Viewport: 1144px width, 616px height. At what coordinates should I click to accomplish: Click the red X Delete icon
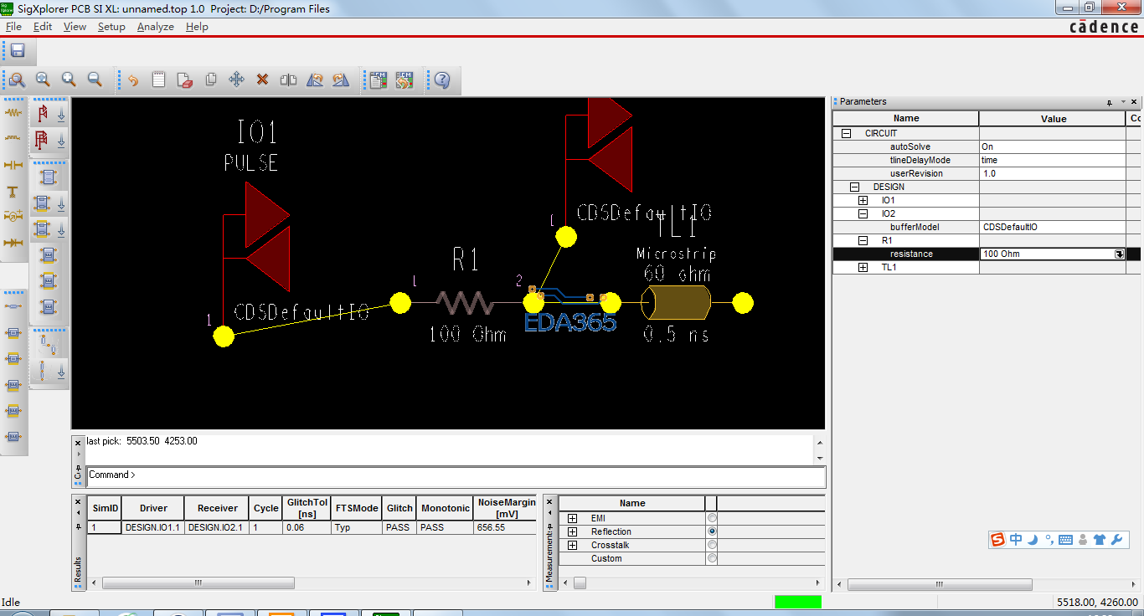click(x=262, y=80)
